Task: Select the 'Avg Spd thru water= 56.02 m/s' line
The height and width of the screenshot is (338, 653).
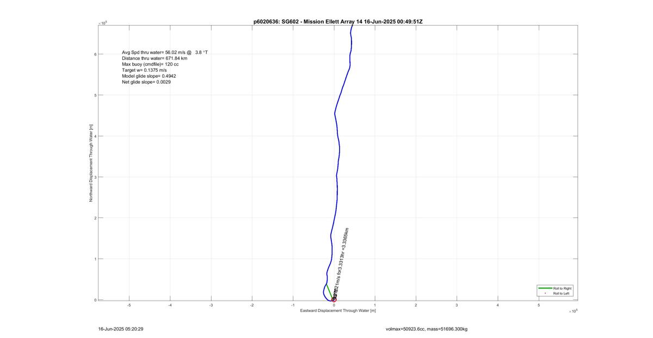Action: pos(165,52)
